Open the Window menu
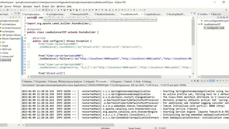 click(60, 6)
